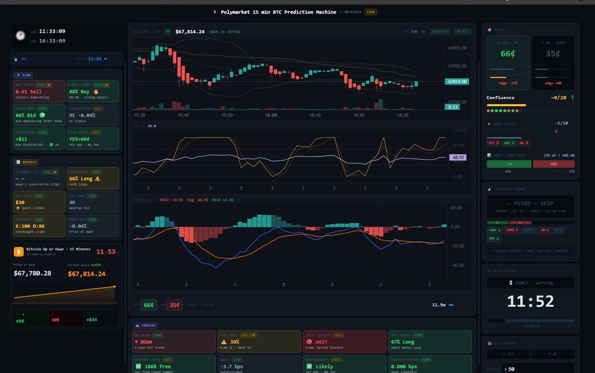Click the Live badge in title bar
The width and height of the screenshot is (595, 373).
click(371, 12)
